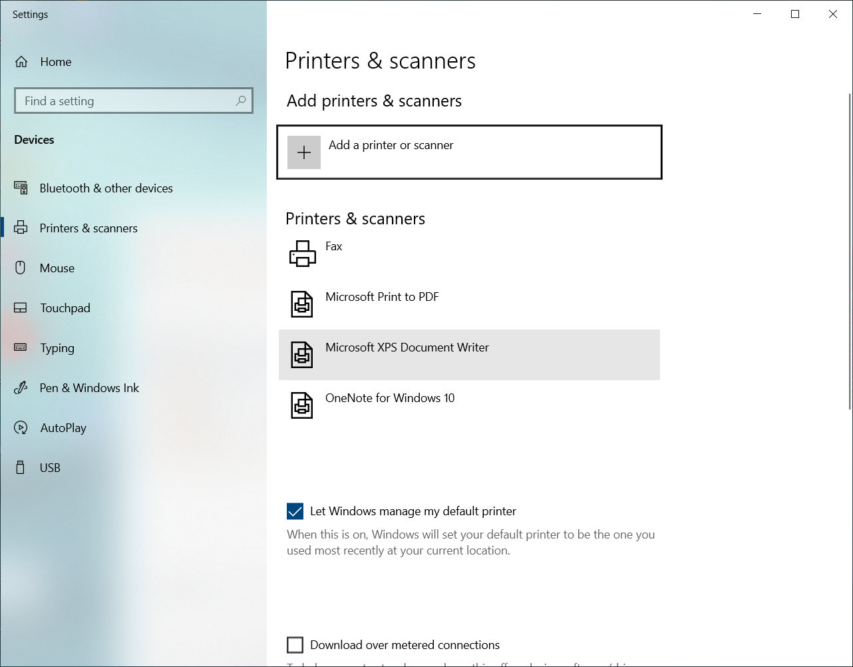Click the Bluetooth & other devices icon
Viewport: 853px width, 667px height.
pyautogui.click(x=21, y=188)
